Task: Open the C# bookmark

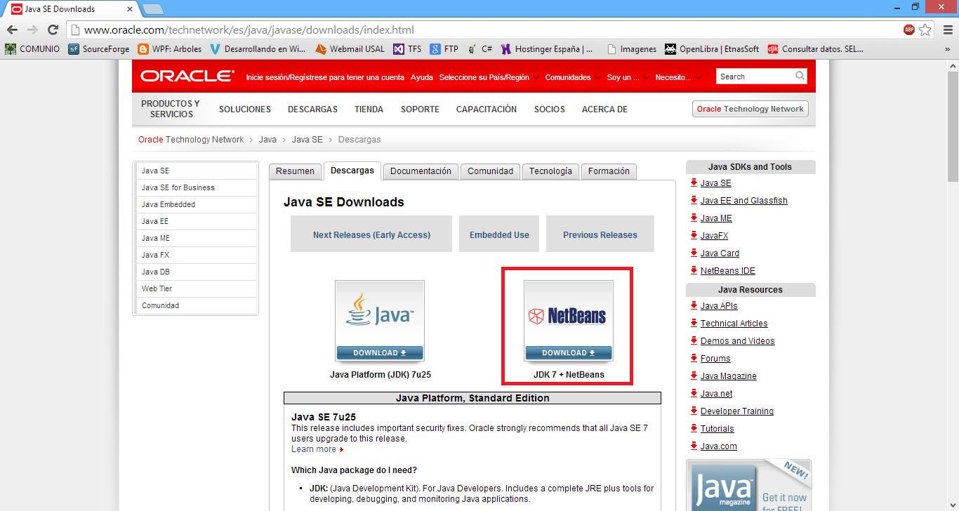Action: coord(479,49)
